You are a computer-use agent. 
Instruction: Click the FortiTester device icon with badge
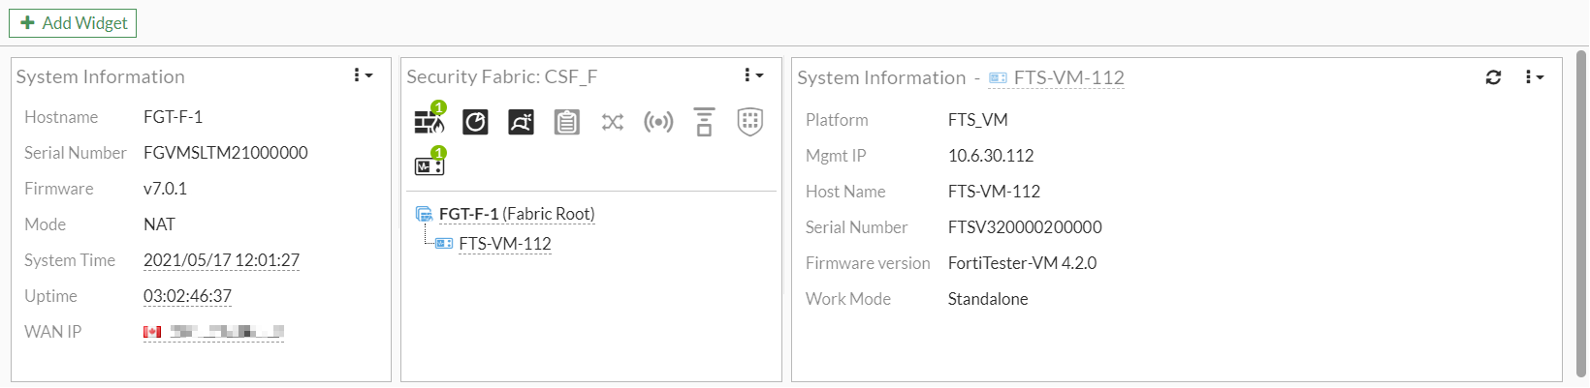click(429, 165)
